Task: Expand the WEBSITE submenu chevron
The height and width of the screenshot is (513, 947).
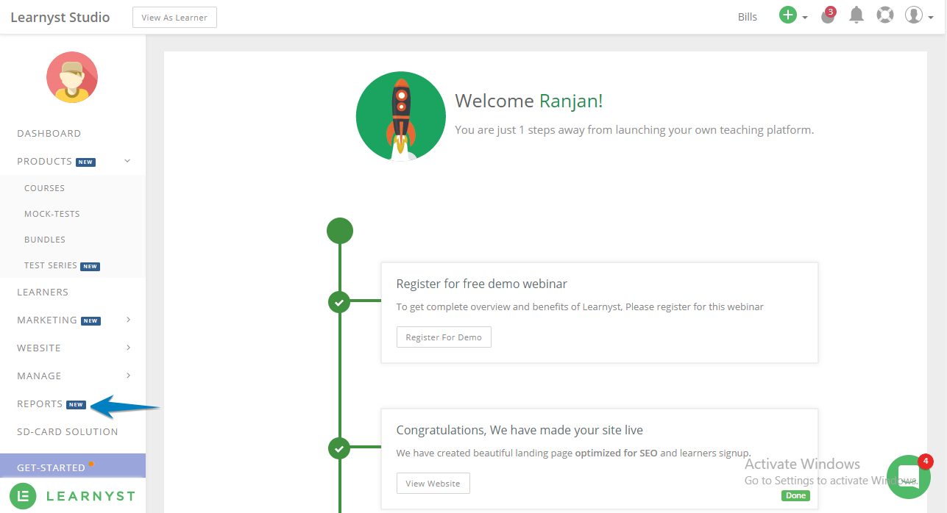Action: (128, 348)
